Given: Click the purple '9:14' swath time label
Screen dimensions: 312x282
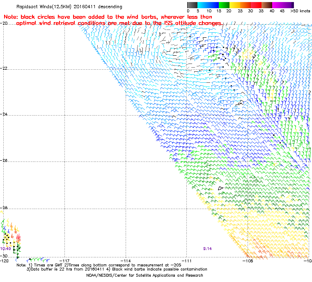Looking at the screenshot, I should [208, 249].
